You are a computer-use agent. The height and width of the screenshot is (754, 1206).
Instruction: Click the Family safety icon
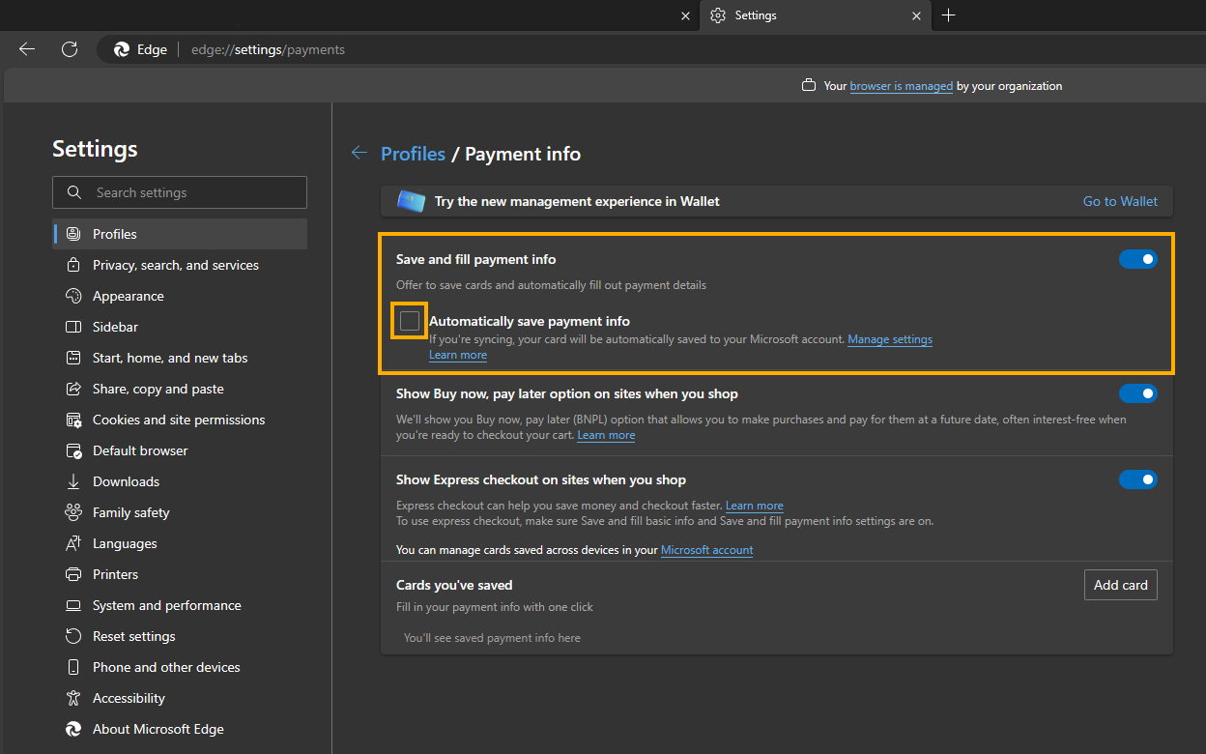coord(73,512)
